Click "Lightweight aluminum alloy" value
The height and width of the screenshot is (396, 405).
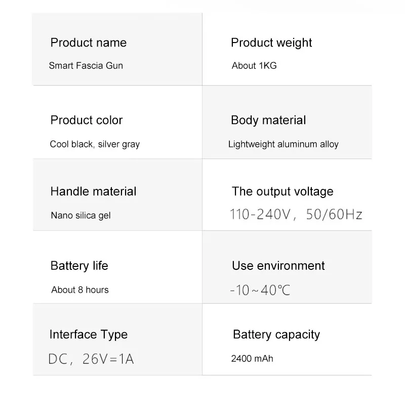tap(283, 144)
